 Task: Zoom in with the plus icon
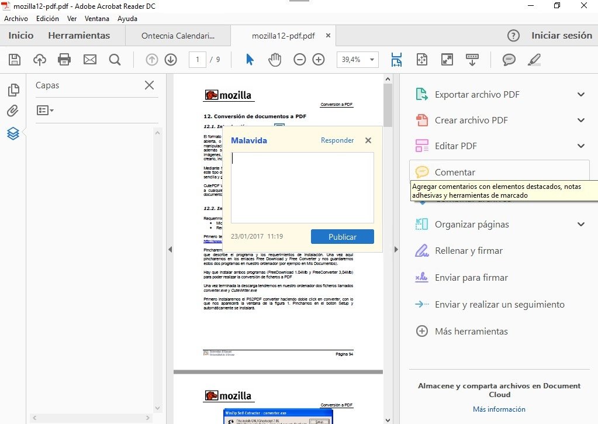click(319, 60)
